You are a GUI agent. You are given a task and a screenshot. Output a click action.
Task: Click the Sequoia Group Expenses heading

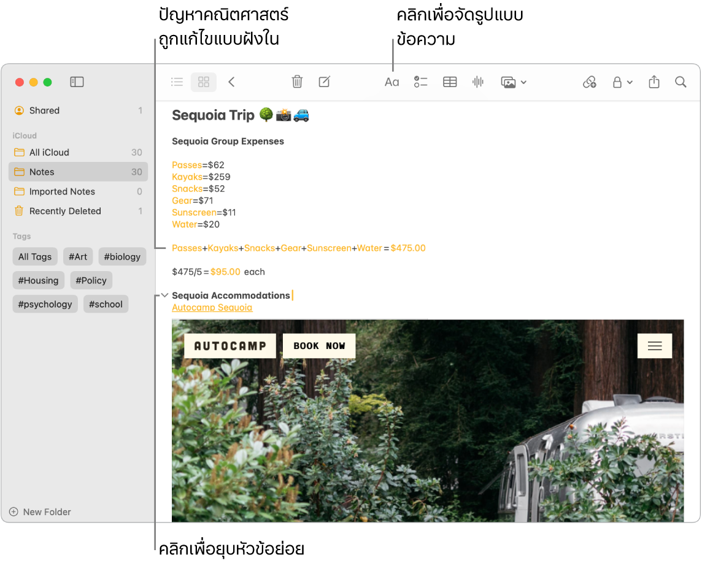click(228, 142)
